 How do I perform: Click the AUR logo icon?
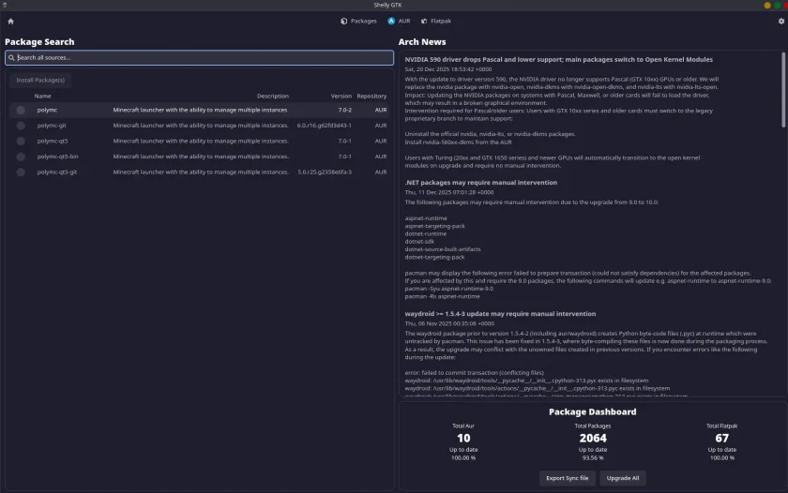click(x=391, y=21)
